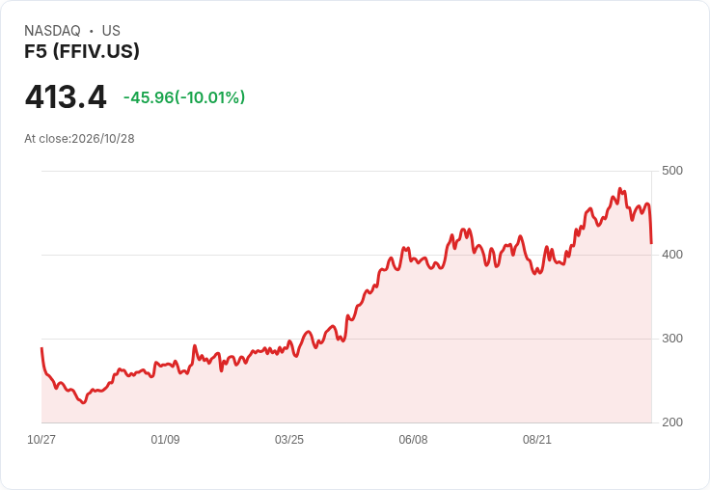Select the 08/21 date axis label

click(537, 439)
